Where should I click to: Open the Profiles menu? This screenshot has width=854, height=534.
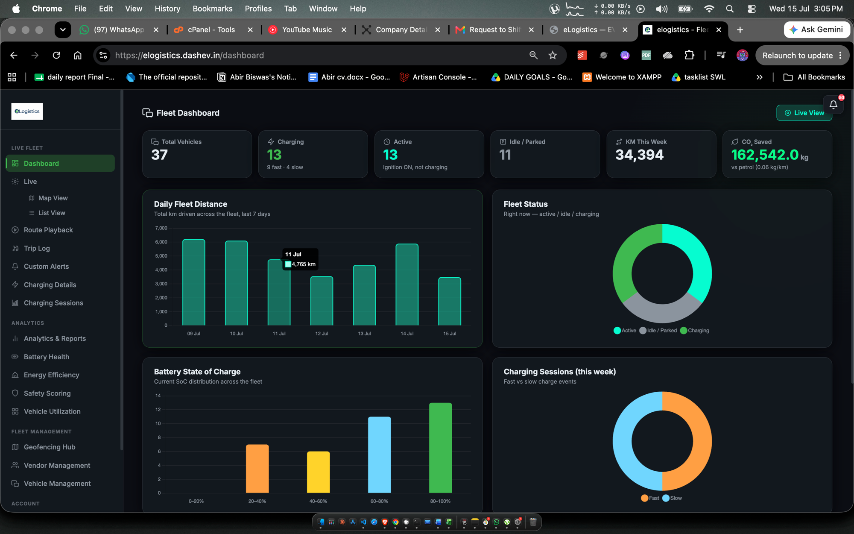[x=258, y=9]
